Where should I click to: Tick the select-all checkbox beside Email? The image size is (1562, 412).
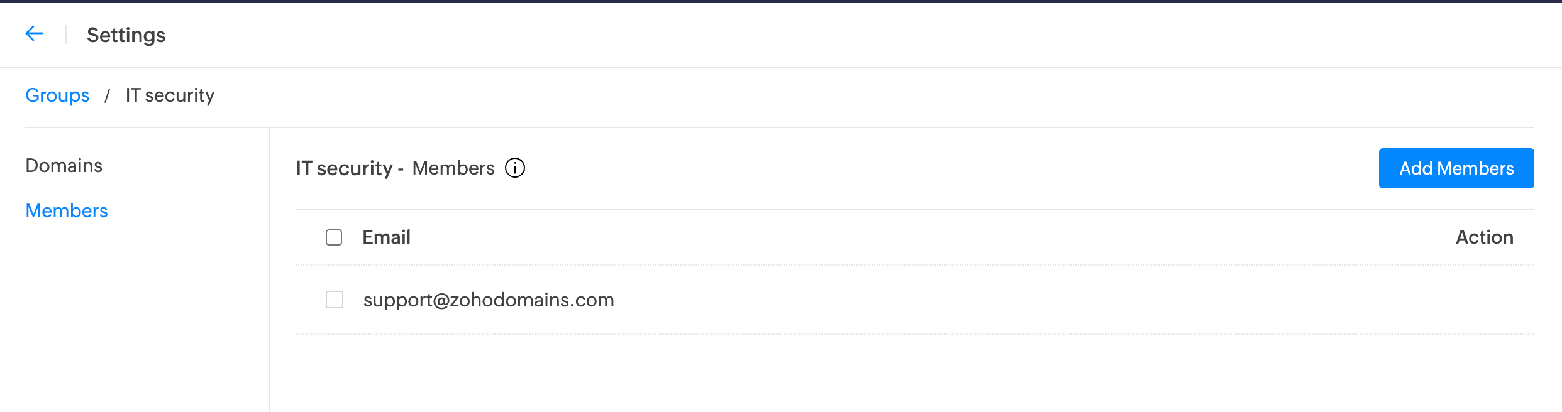(x=334, y=237)
